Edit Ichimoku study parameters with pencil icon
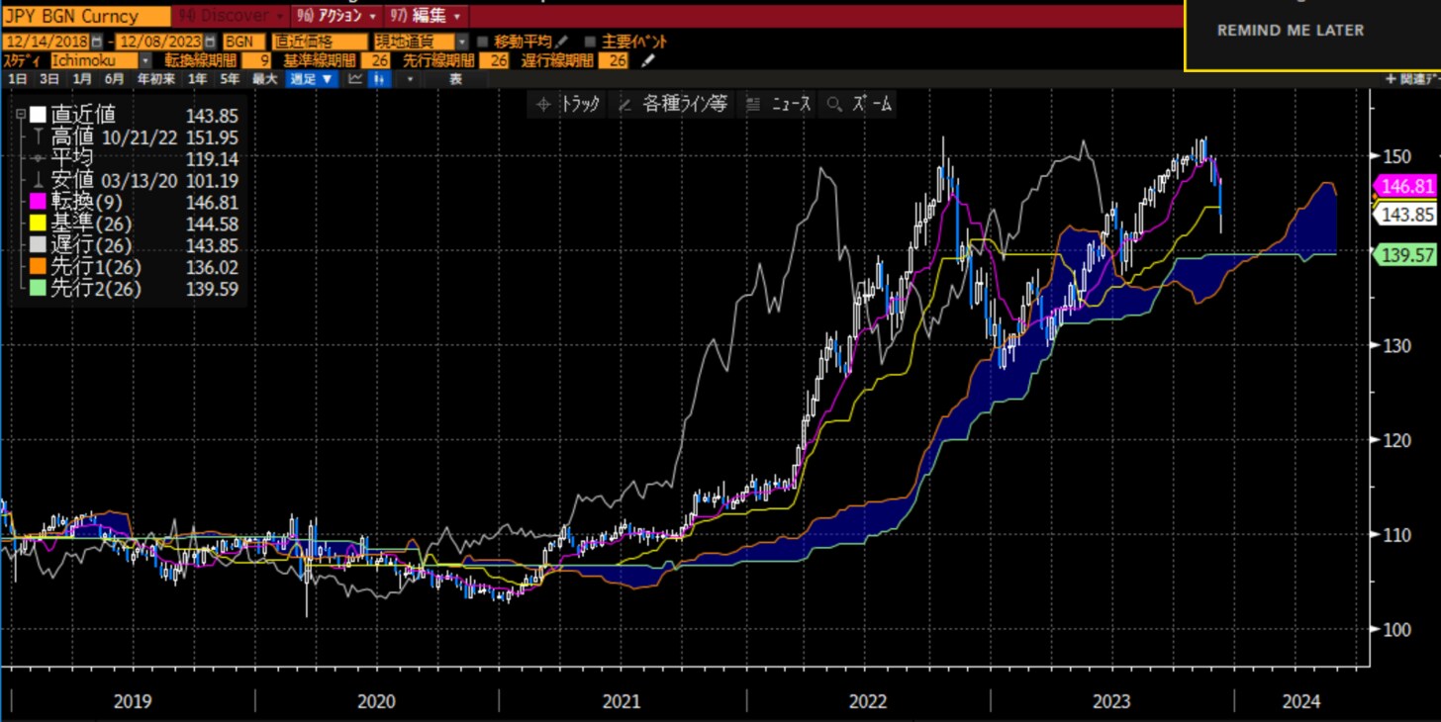Viewport: 1441px width, 722px height. 648,60
